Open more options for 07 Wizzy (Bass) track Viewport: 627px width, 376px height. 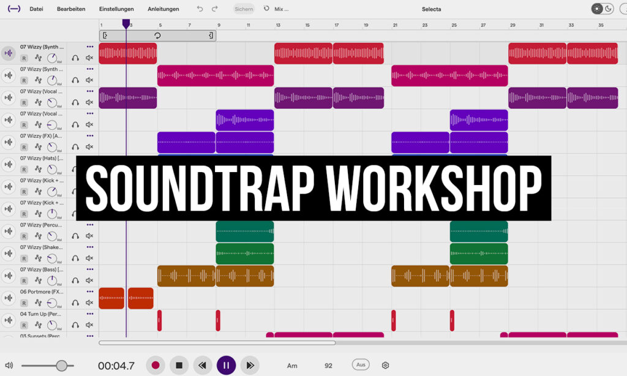[90, 269]
